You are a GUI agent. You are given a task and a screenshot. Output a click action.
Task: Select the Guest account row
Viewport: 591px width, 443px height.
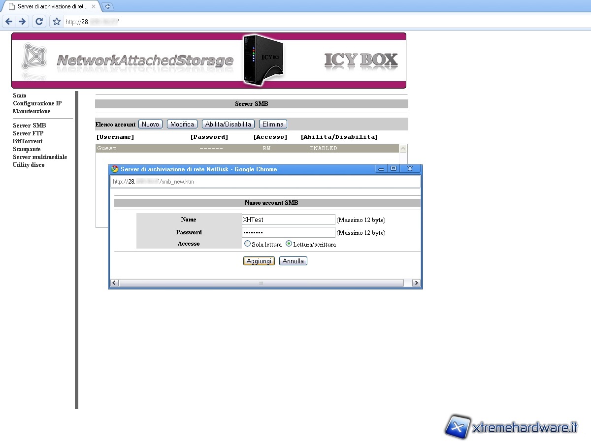coord(246,148)
